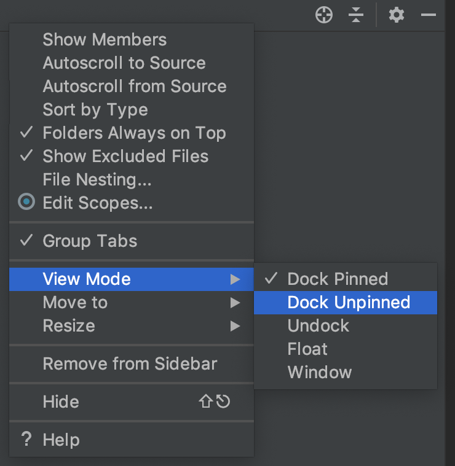Expand the Move to submenu
This screenshot has height=466, width=455.
[132, 303]
